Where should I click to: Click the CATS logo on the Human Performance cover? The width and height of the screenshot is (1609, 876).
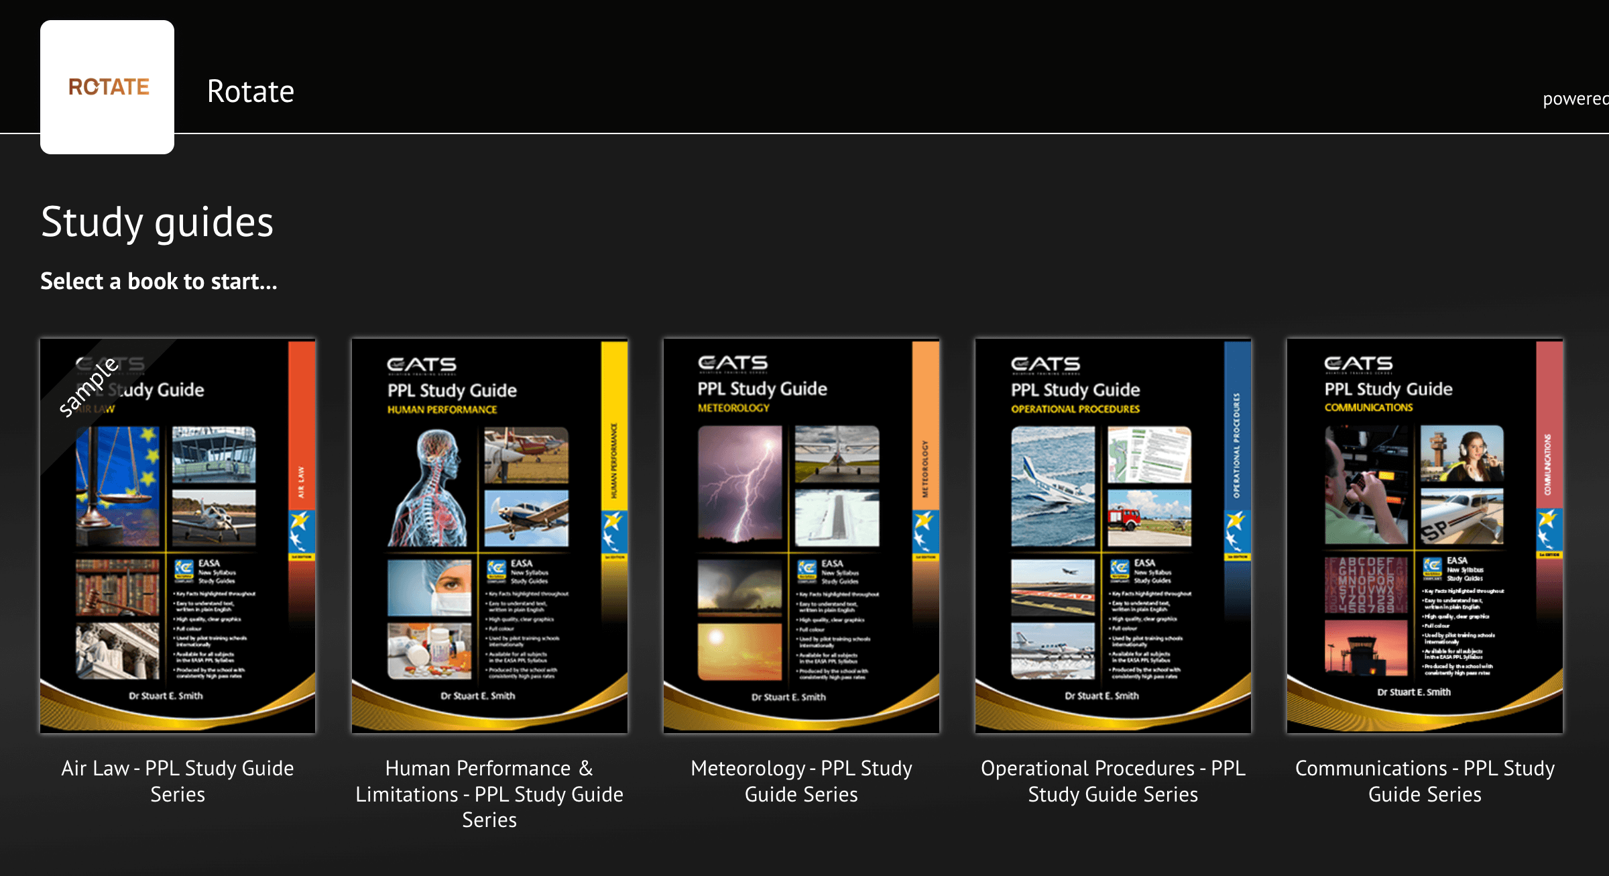click(423, 365)
